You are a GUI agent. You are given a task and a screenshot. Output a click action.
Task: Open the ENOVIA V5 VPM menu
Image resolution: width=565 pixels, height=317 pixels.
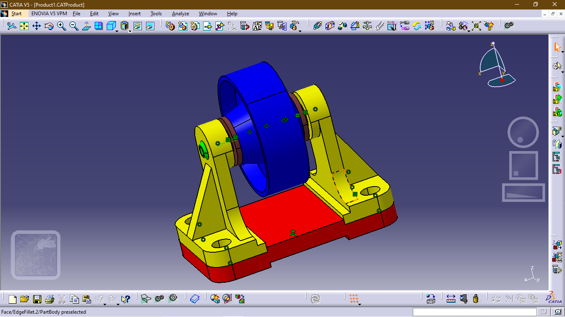coord(49,14)
